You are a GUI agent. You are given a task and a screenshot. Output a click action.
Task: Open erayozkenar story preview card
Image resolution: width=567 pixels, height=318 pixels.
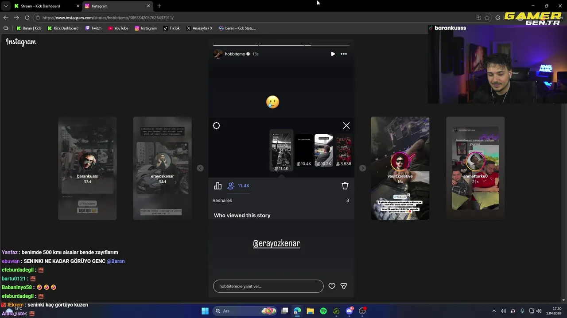pos(163,168)
